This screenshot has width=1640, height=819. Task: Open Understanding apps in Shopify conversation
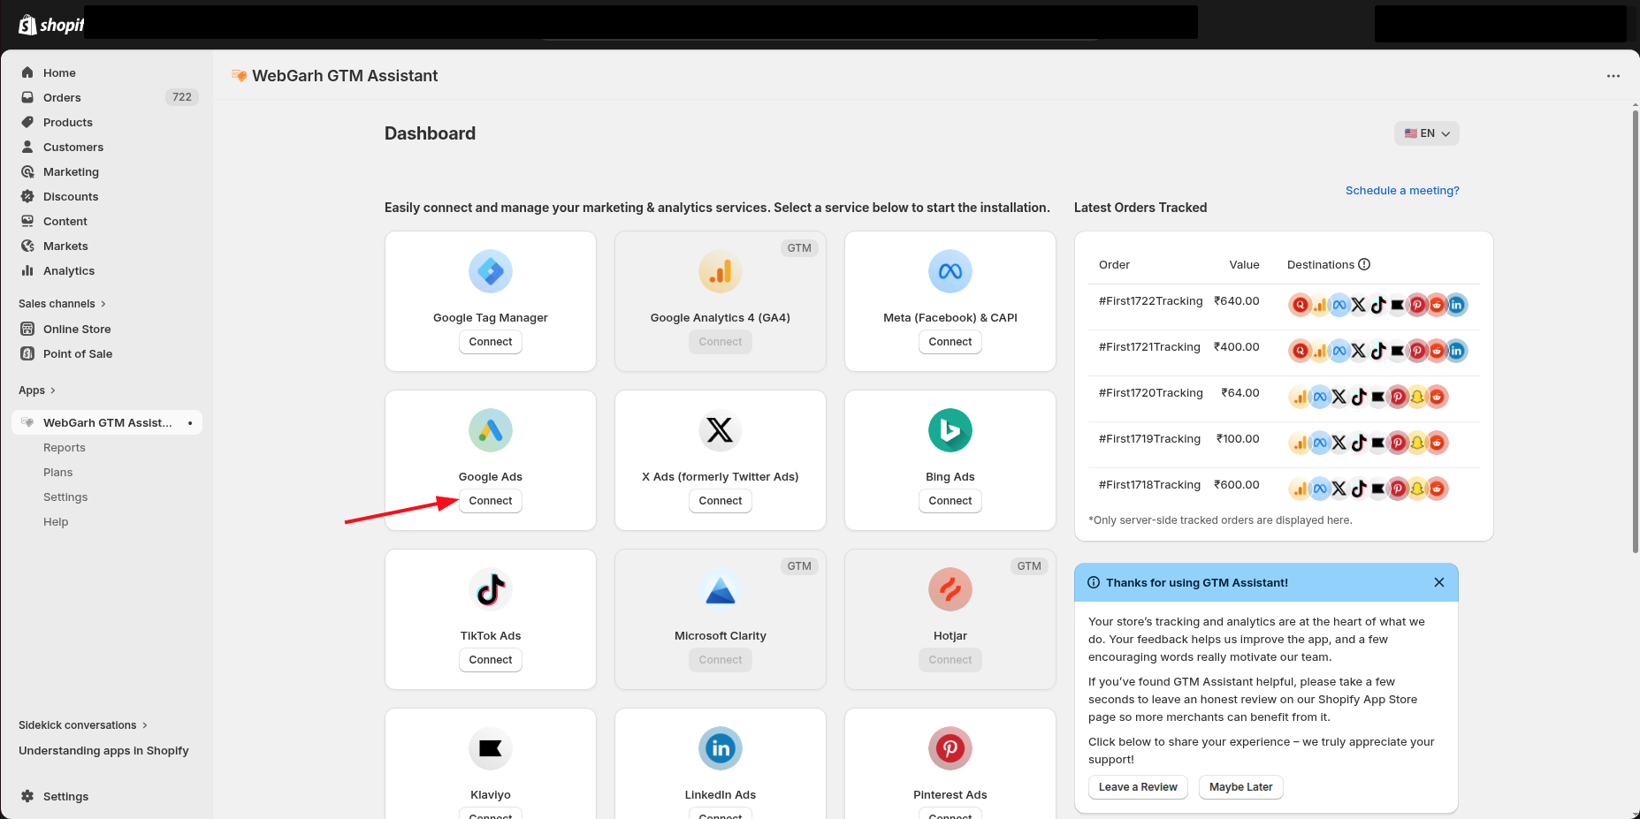click(x=103, y=750)
